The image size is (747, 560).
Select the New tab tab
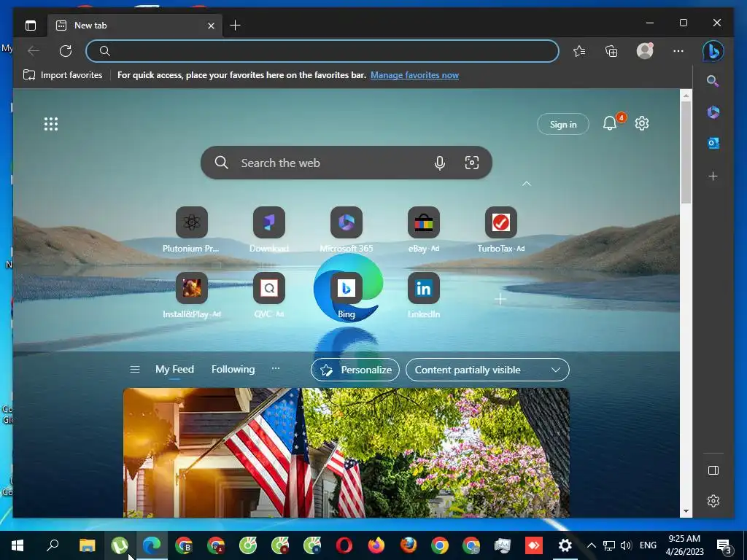click(x=134, y=26)
